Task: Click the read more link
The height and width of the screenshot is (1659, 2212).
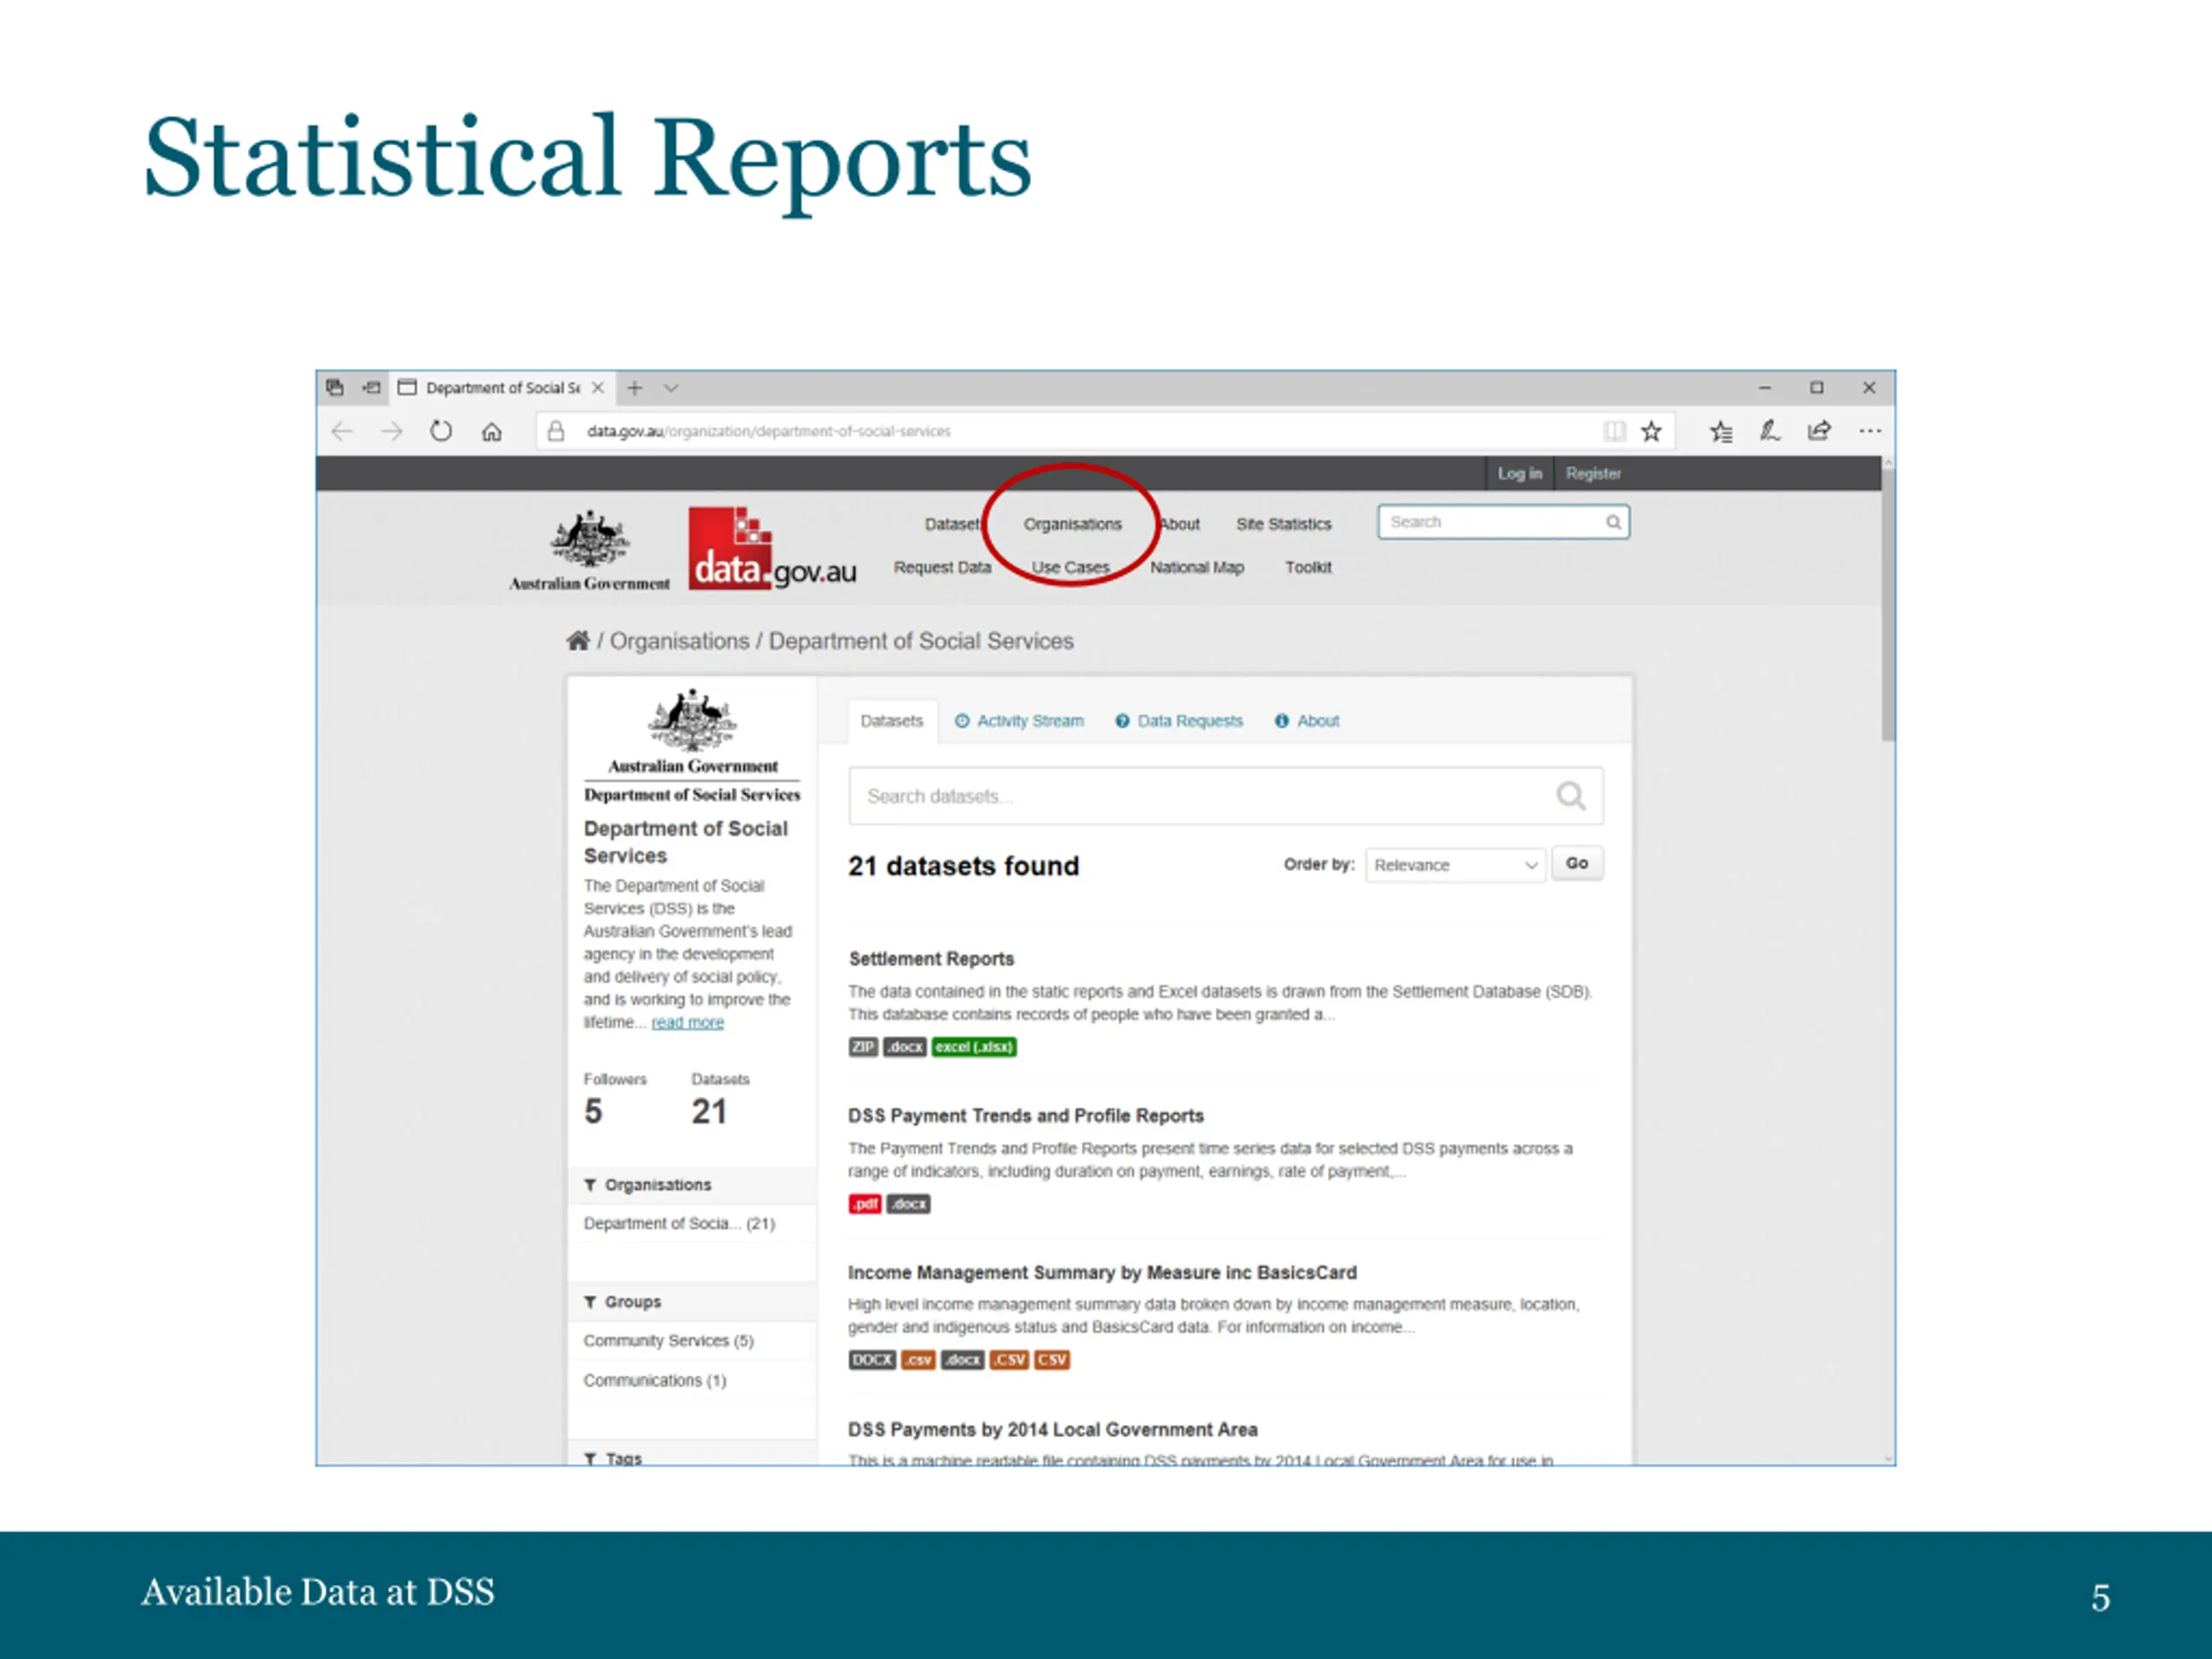Action: [687, 1022]
